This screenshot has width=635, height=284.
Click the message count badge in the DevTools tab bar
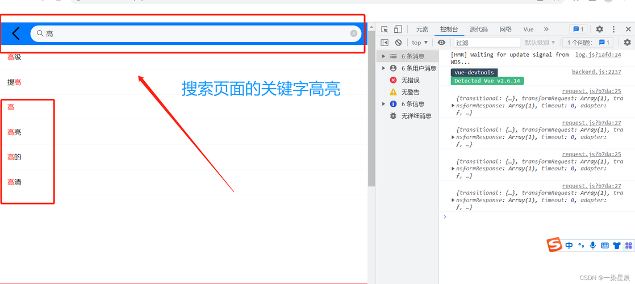pos(578,29)
